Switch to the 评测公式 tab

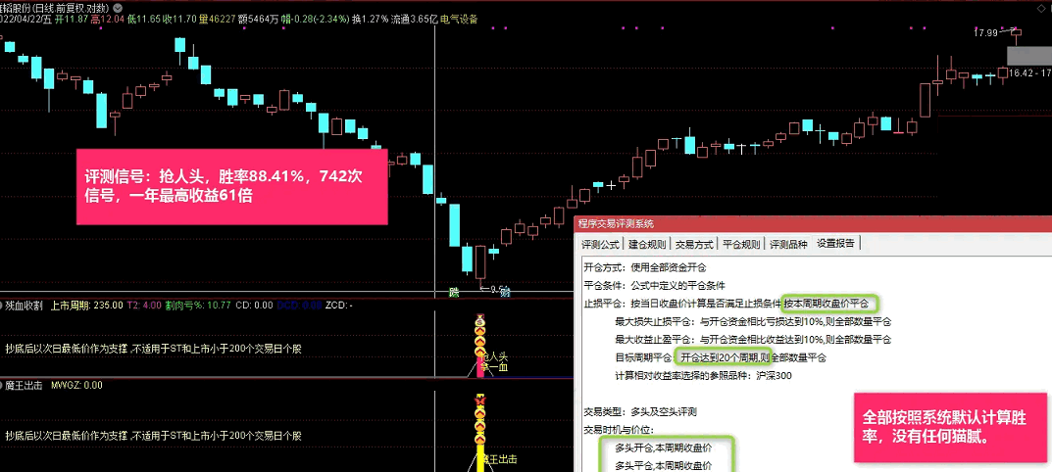(x=600, y=244)
